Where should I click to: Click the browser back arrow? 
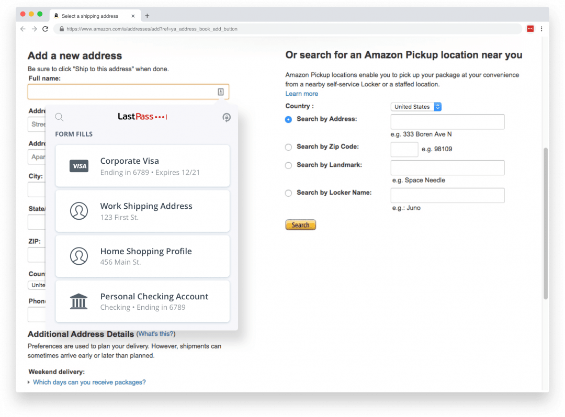23,29
